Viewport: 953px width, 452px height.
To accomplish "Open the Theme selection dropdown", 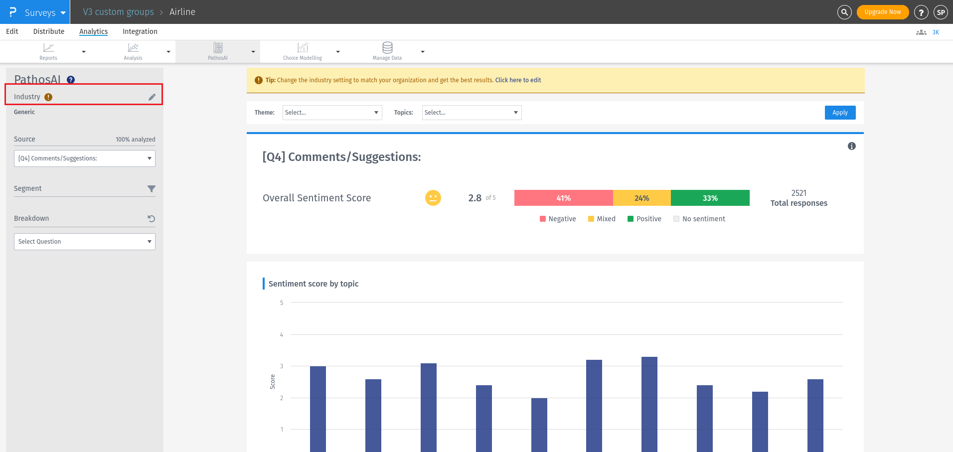I will (331, 112).
